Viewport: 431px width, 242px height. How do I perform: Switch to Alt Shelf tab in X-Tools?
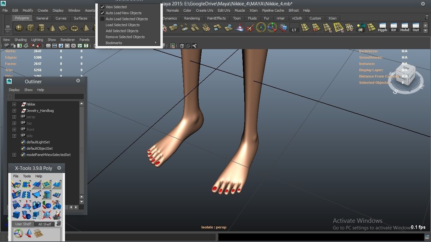coord(44,224)
